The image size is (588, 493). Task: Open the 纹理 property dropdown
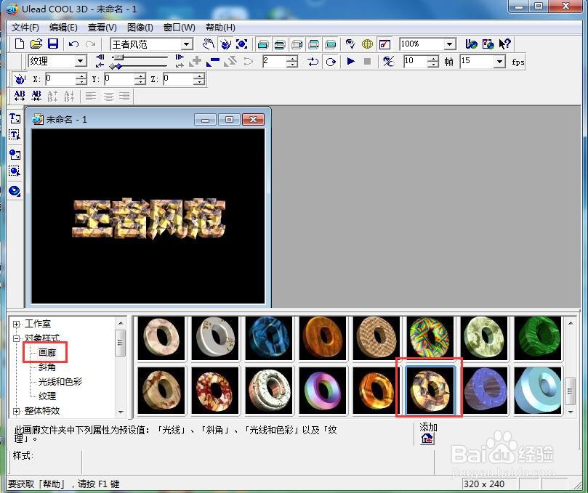point(80,61)
